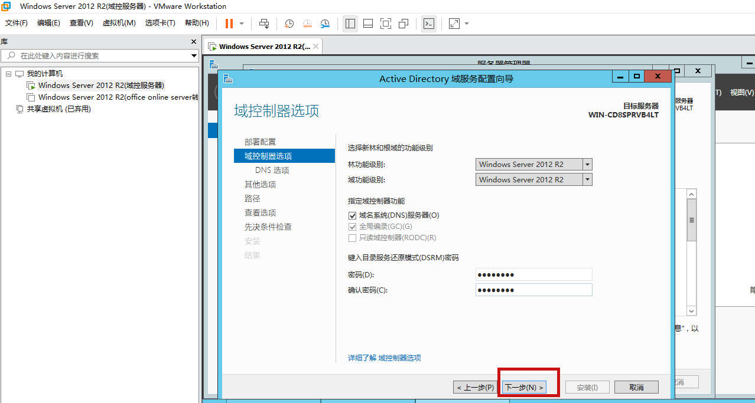755x403 pixels.
Task: Select 其他选项 wizard step
Action: [x=260, y=185]
